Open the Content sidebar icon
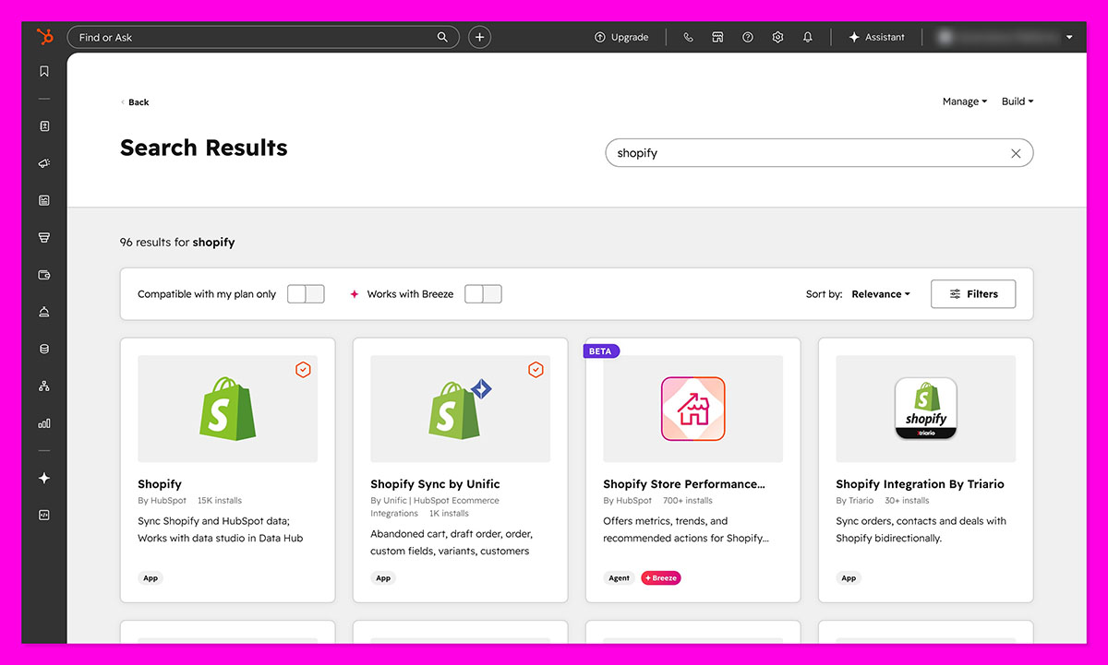The height and width of the screenshot is (665, 1108). click(x=44, y=200)
